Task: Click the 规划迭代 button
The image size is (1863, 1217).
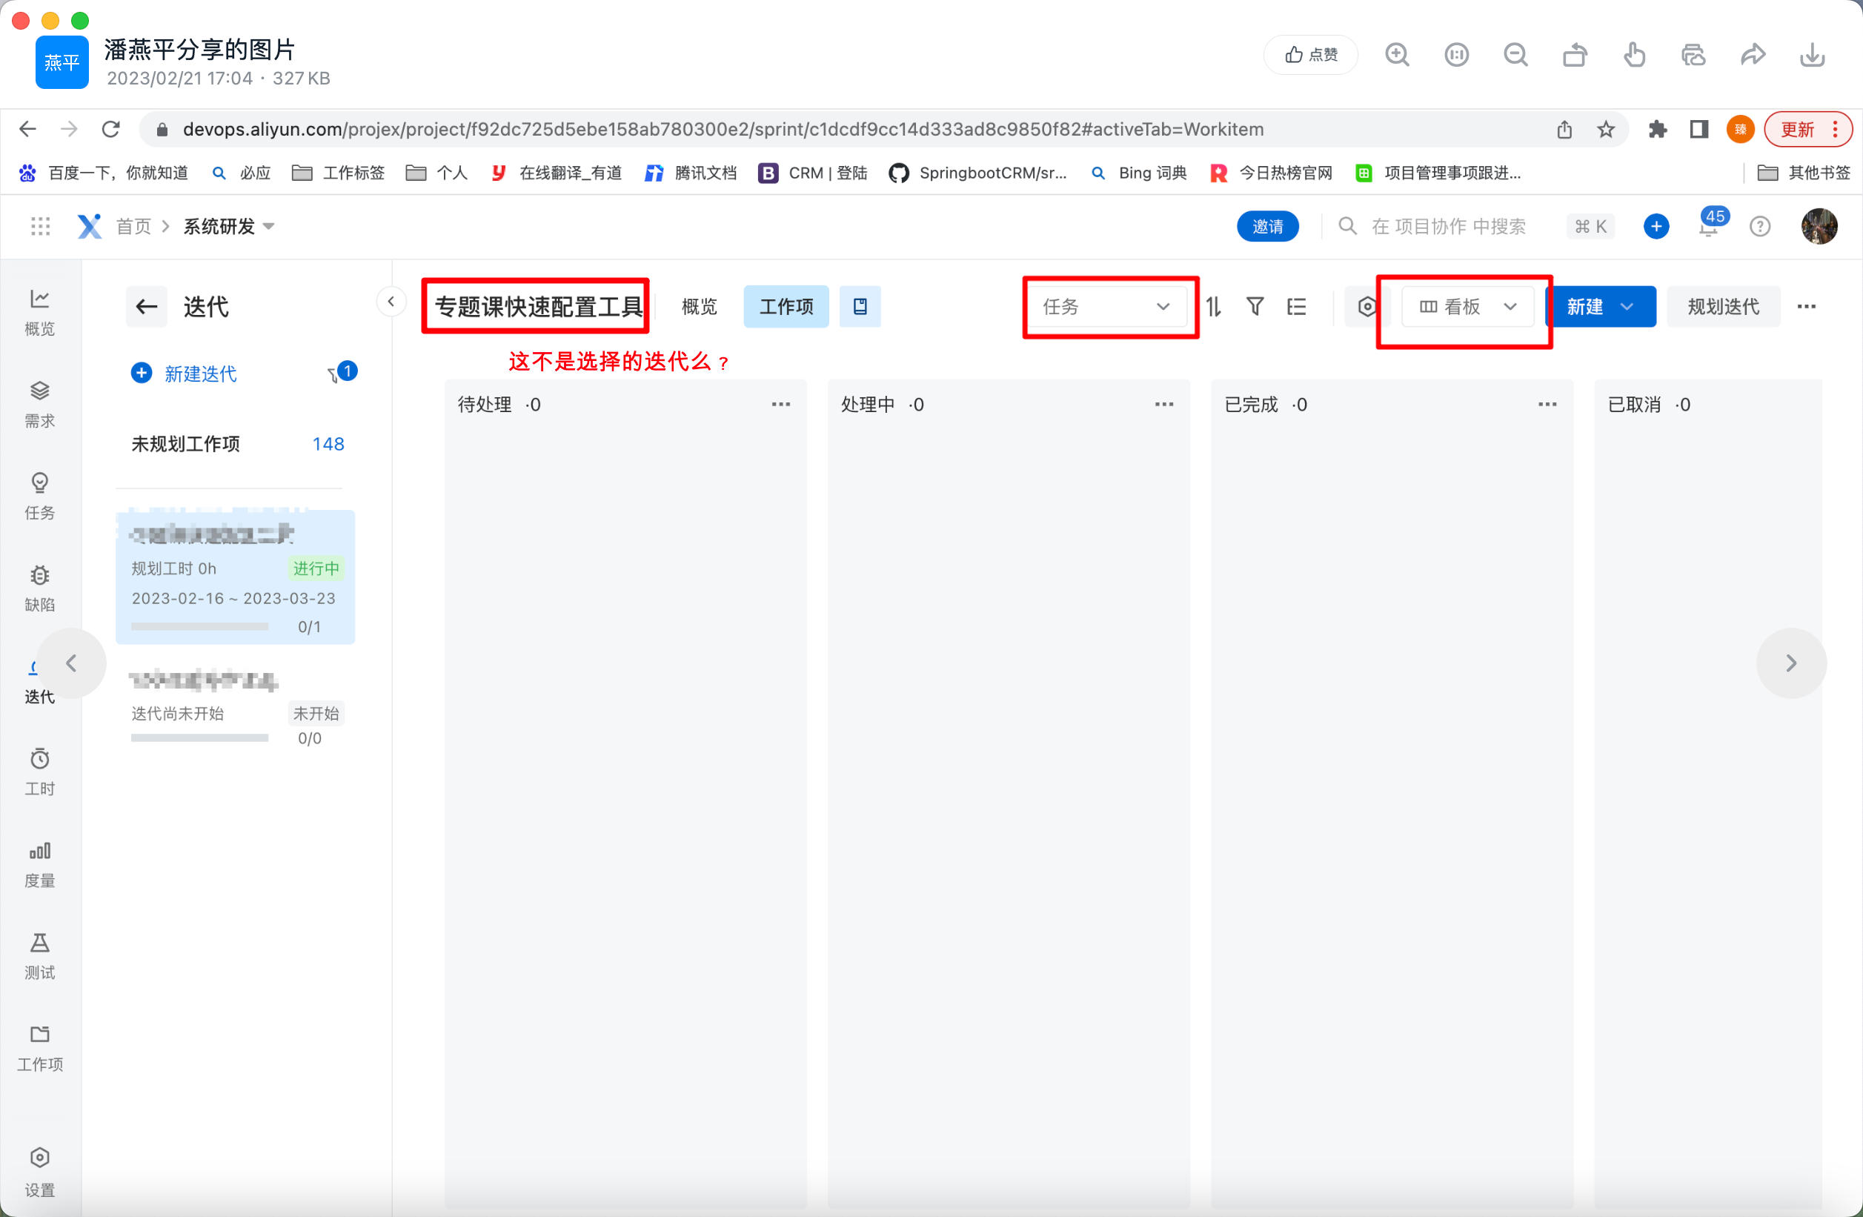Action: click(x=1723, y=306)
